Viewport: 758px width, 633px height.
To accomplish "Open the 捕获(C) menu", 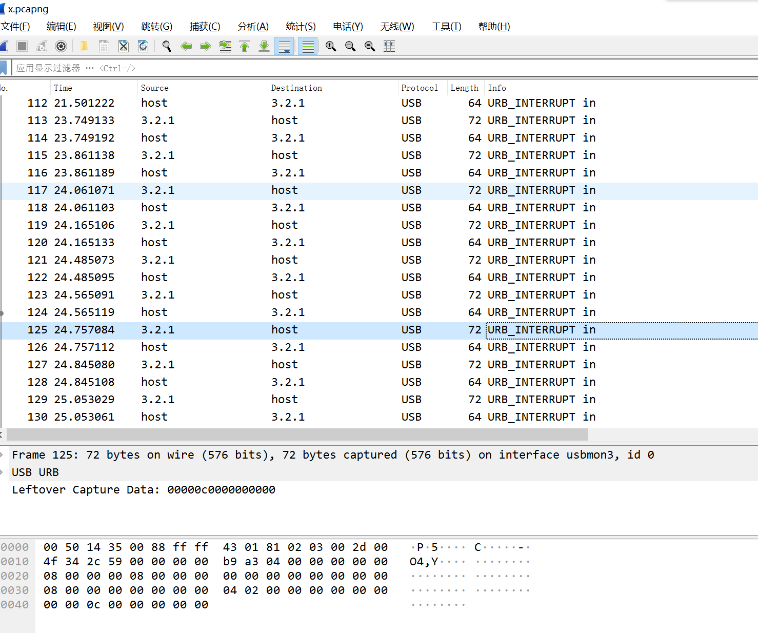I will tap(205, 27).
